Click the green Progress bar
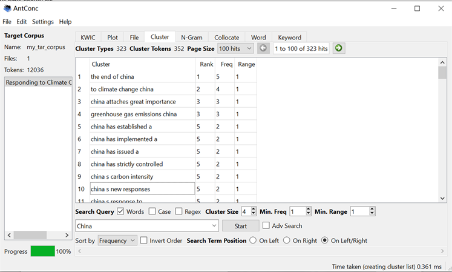 (42, 251)
